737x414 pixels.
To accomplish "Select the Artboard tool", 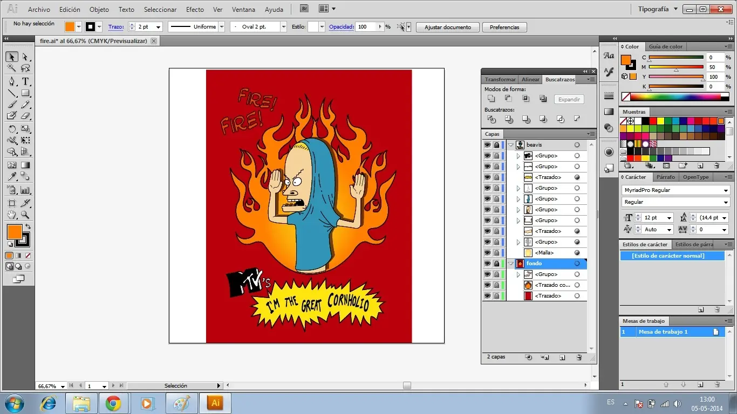I will pyautogui.click(x=11, y=203).
